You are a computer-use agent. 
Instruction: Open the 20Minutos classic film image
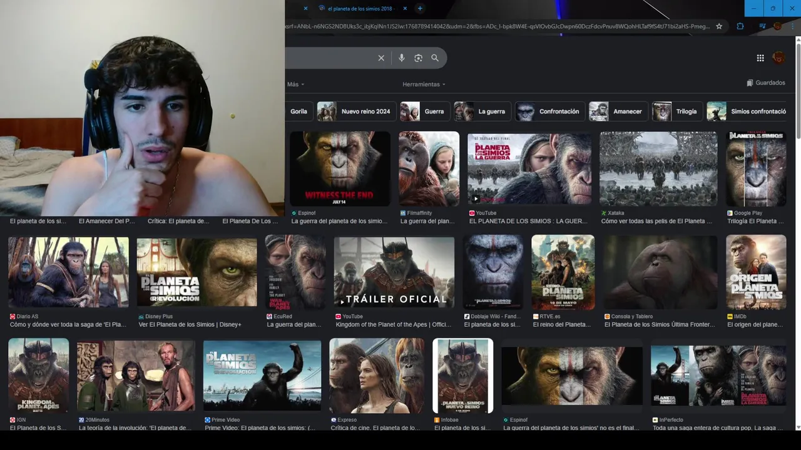[x=136, y=376]
